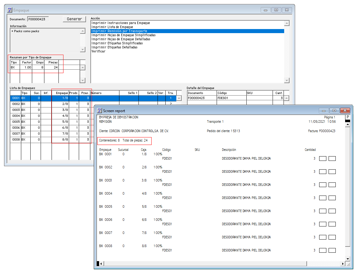The image size is (357, 273).
Task: Select Imprimir Remisión por Trasnsporte action
Action: 188,31
